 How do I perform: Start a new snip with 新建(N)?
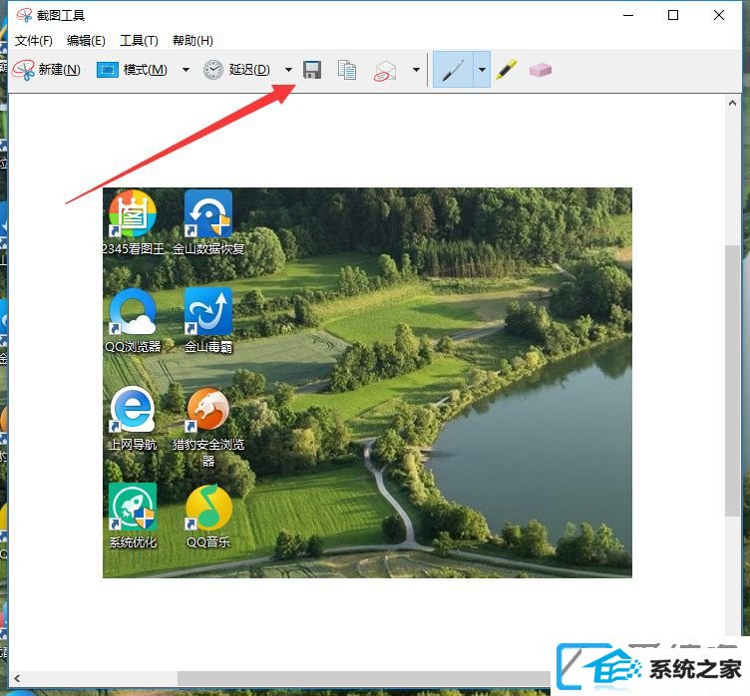[47, 70]
